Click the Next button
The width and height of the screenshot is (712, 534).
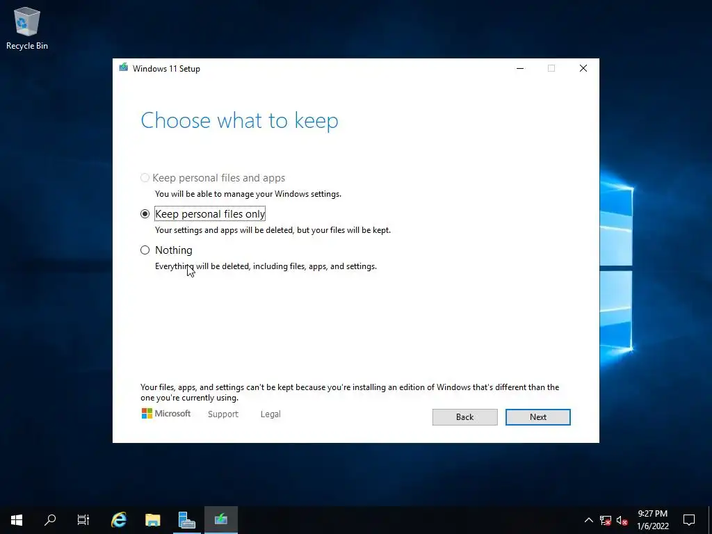(537, 417)
